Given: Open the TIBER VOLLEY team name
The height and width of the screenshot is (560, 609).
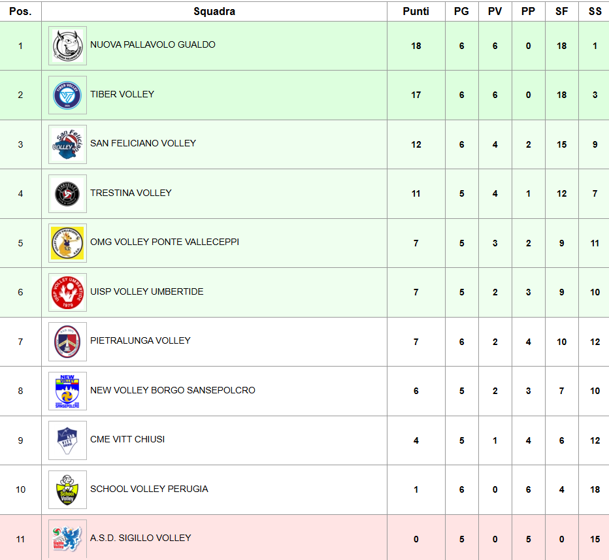Looking at the screenshot, I should click(122, 94).
